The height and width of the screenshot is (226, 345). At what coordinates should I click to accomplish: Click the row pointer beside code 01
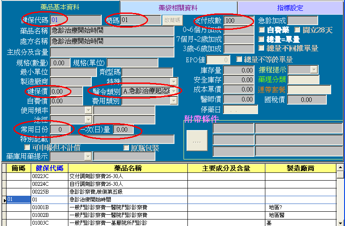pos(3,200)
